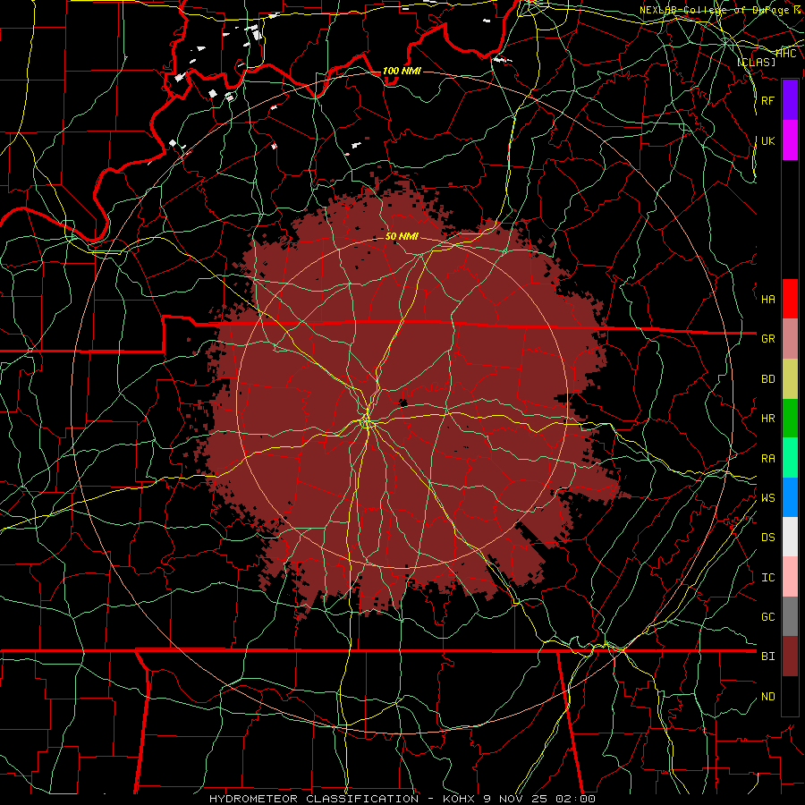
Task: Click the 'IC' legend label
Action: pyautogui.click(x=767, y=578)
